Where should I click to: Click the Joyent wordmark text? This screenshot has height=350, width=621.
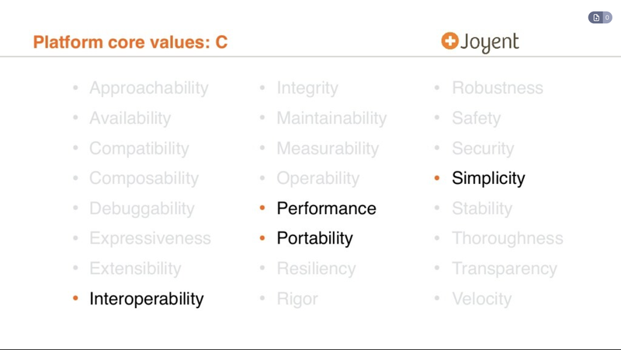coord(490,43)
